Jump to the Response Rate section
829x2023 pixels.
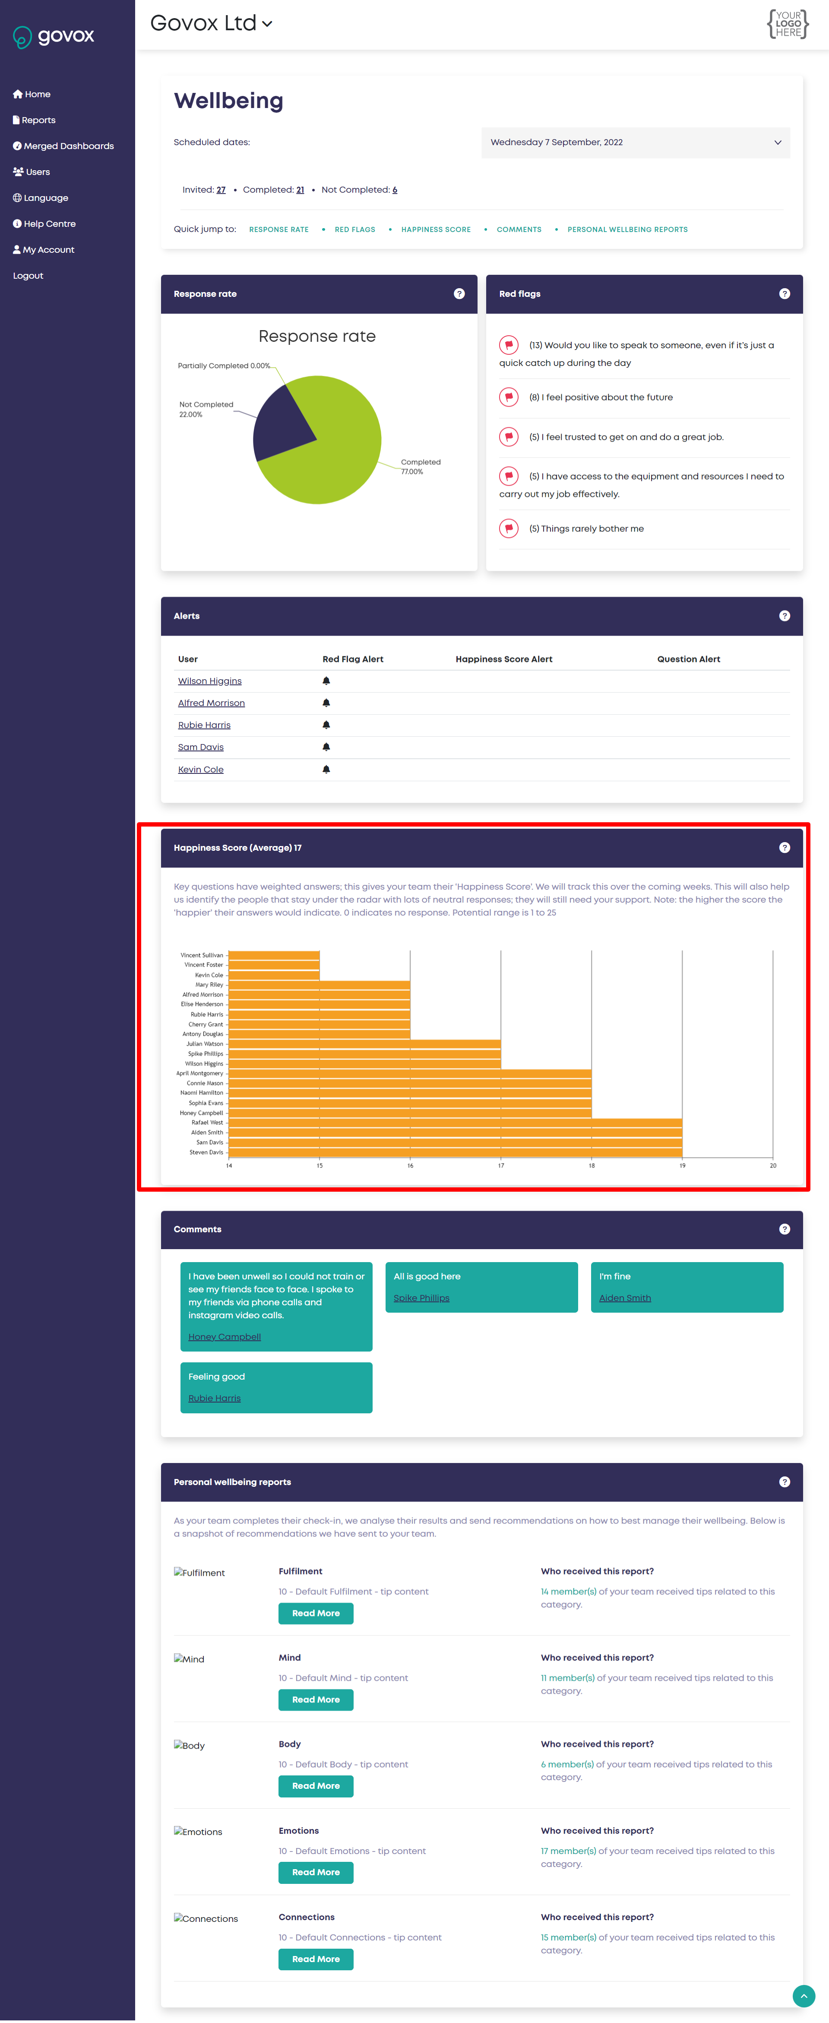click(278, 229)
